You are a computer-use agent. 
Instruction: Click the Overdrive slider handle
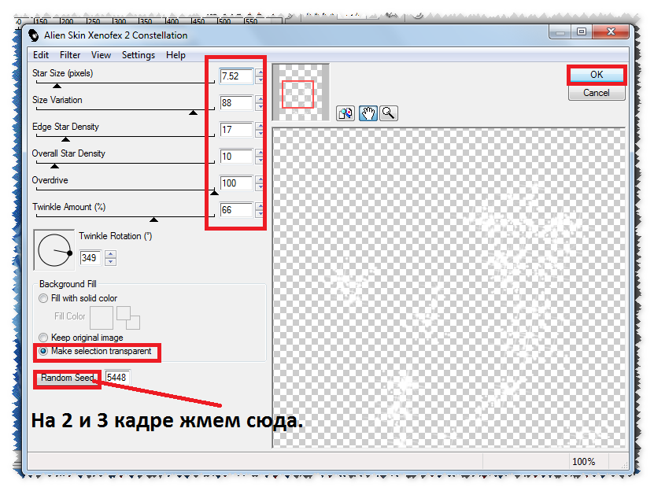tap(214, 192)
